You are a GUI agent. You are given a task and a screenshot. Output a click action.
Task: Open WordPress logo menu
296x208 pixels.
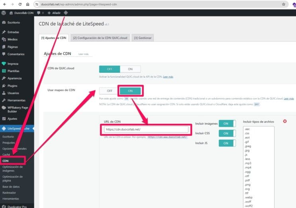pos(4,13)
